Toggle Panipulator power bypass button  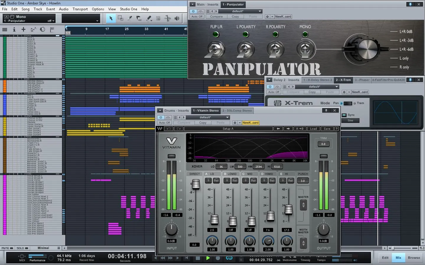click(193, 11)
